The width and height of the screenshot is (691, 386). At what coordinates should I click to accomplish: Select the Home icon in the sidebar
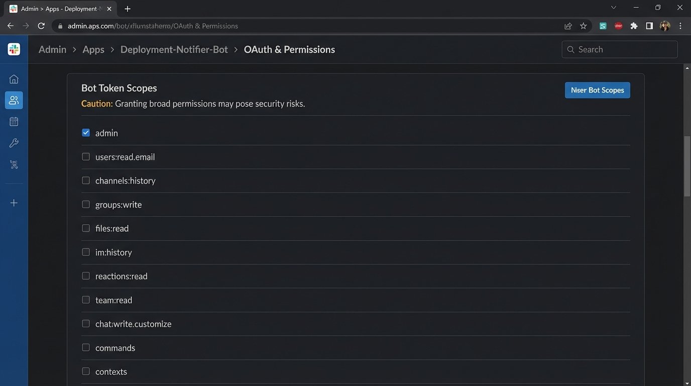coord(14,78)
